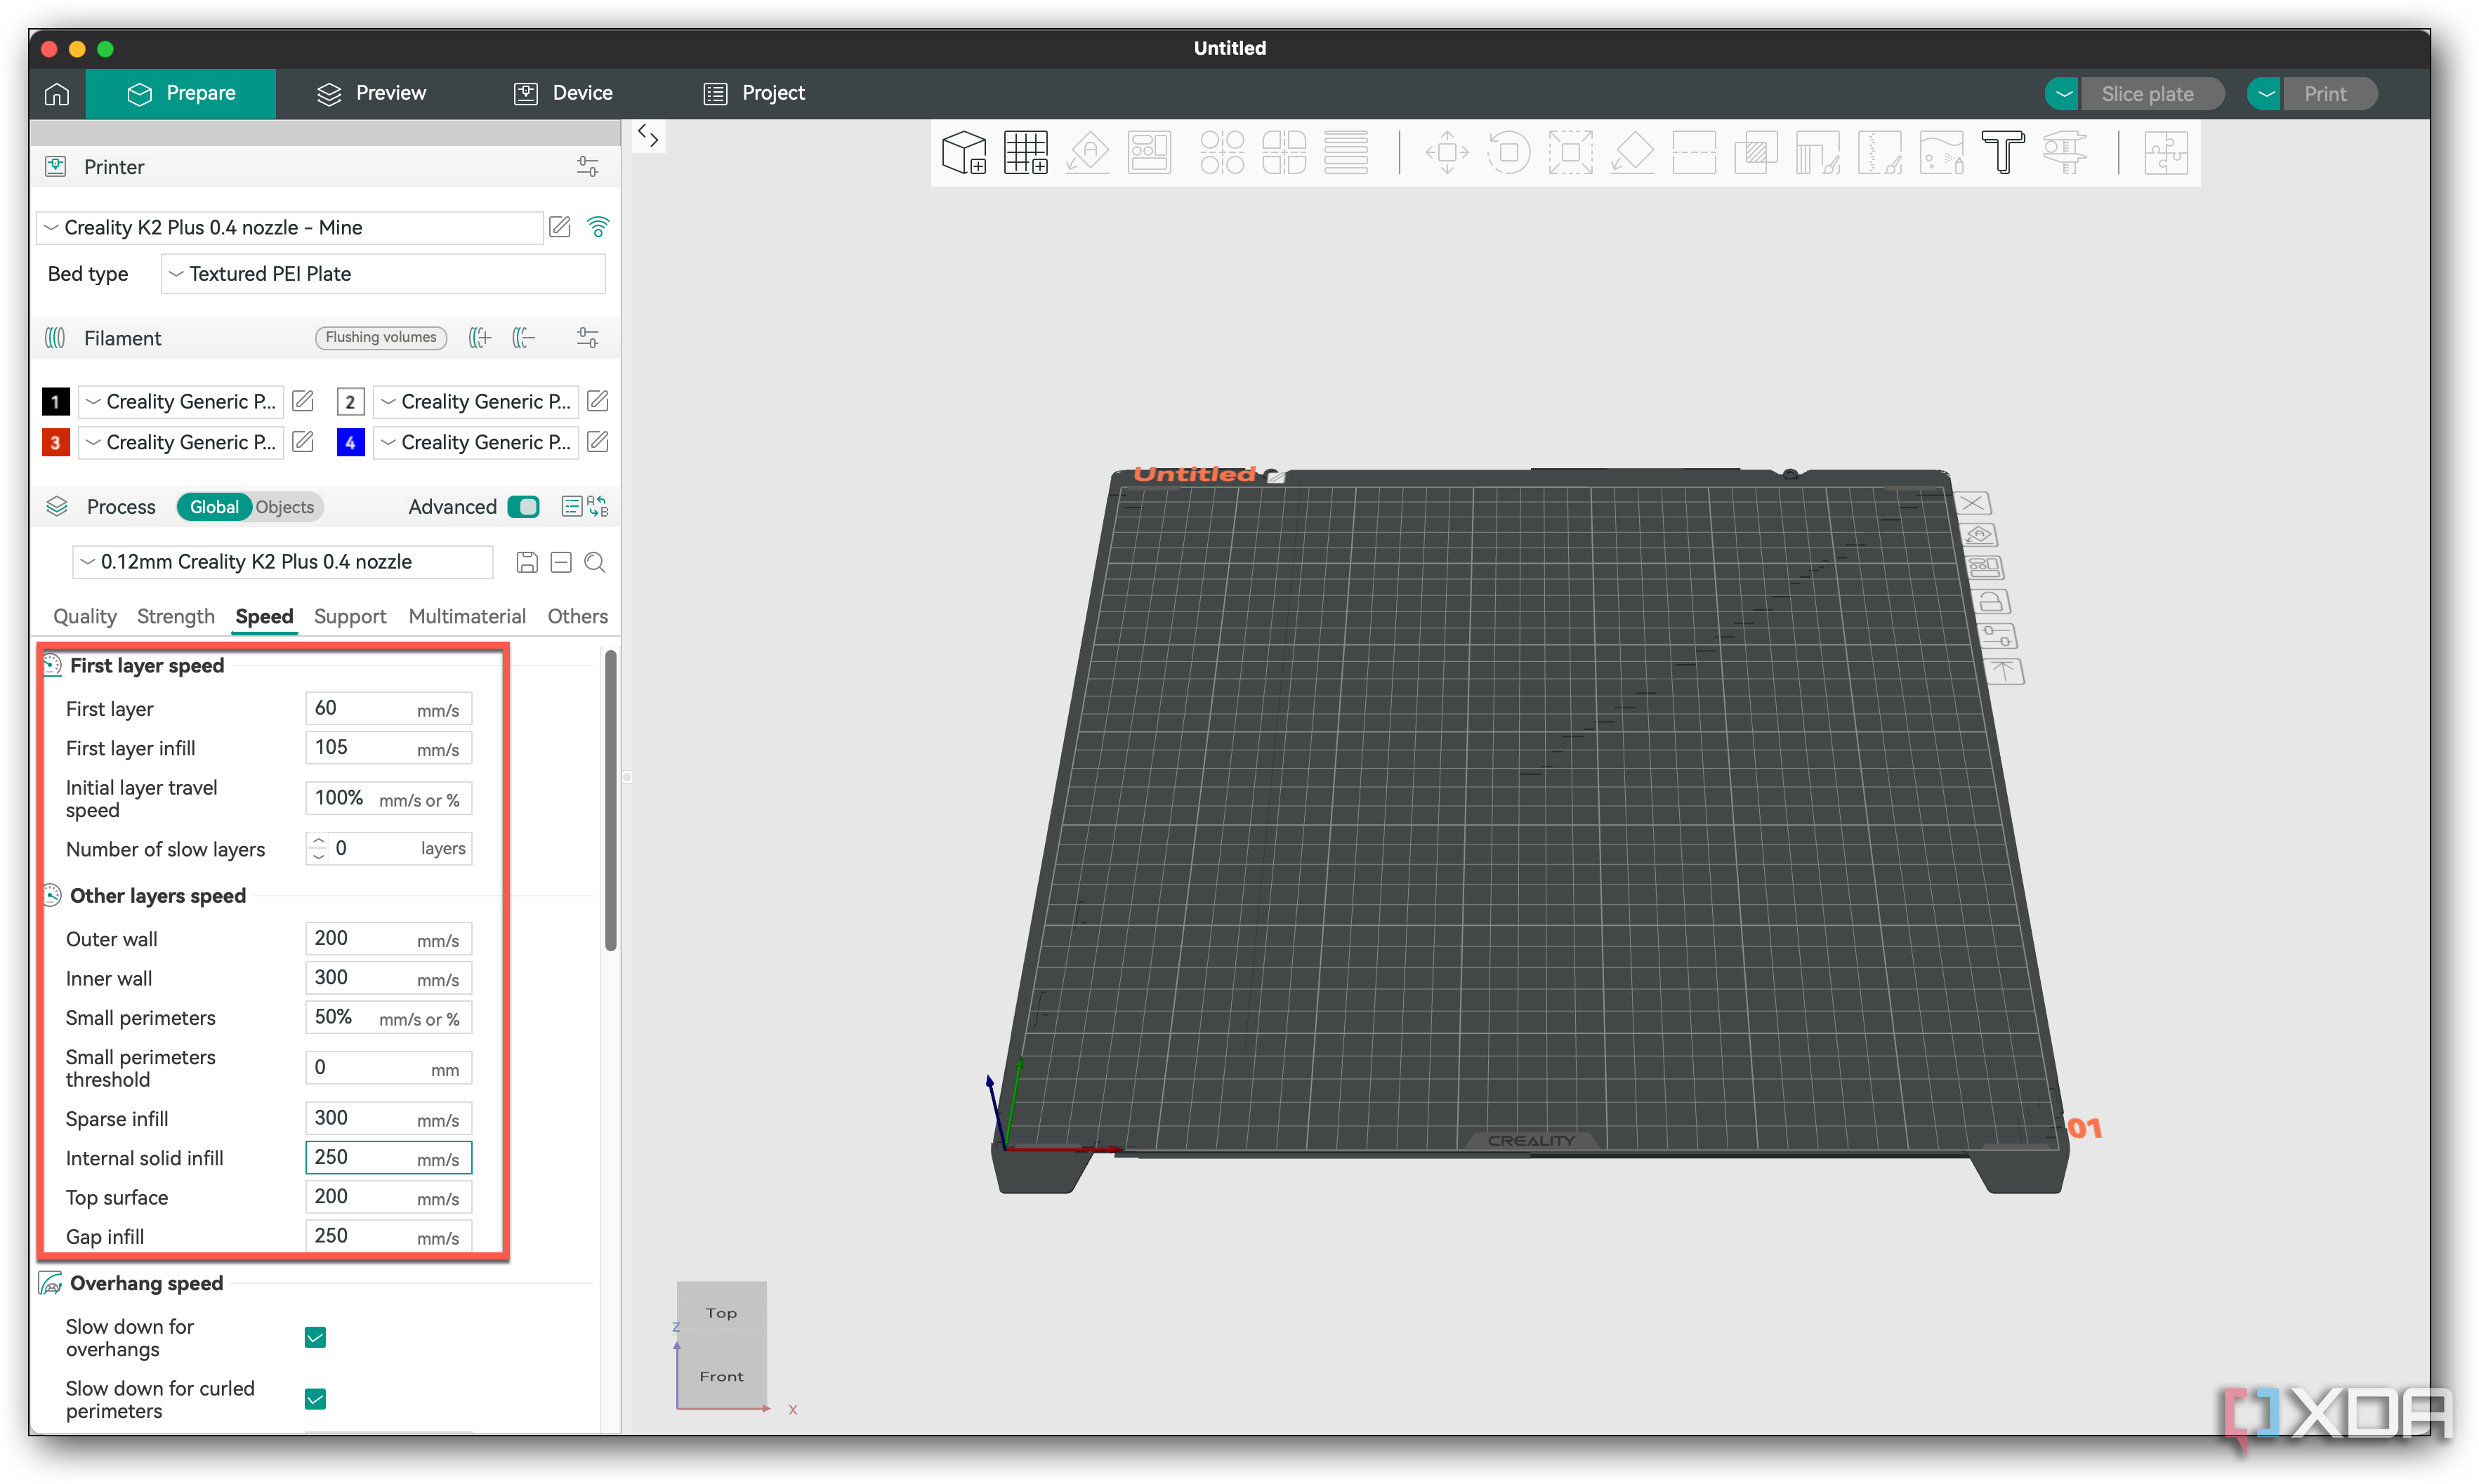Select the Rotate tool icon
Viewport: 2479px width, 1484px height.
click(x=1508, y=153)
